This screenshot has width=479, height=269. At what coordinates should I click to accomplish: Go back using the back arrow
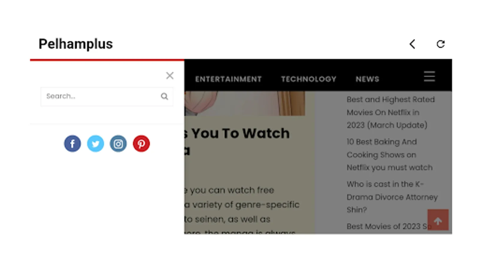coord(413,44)
